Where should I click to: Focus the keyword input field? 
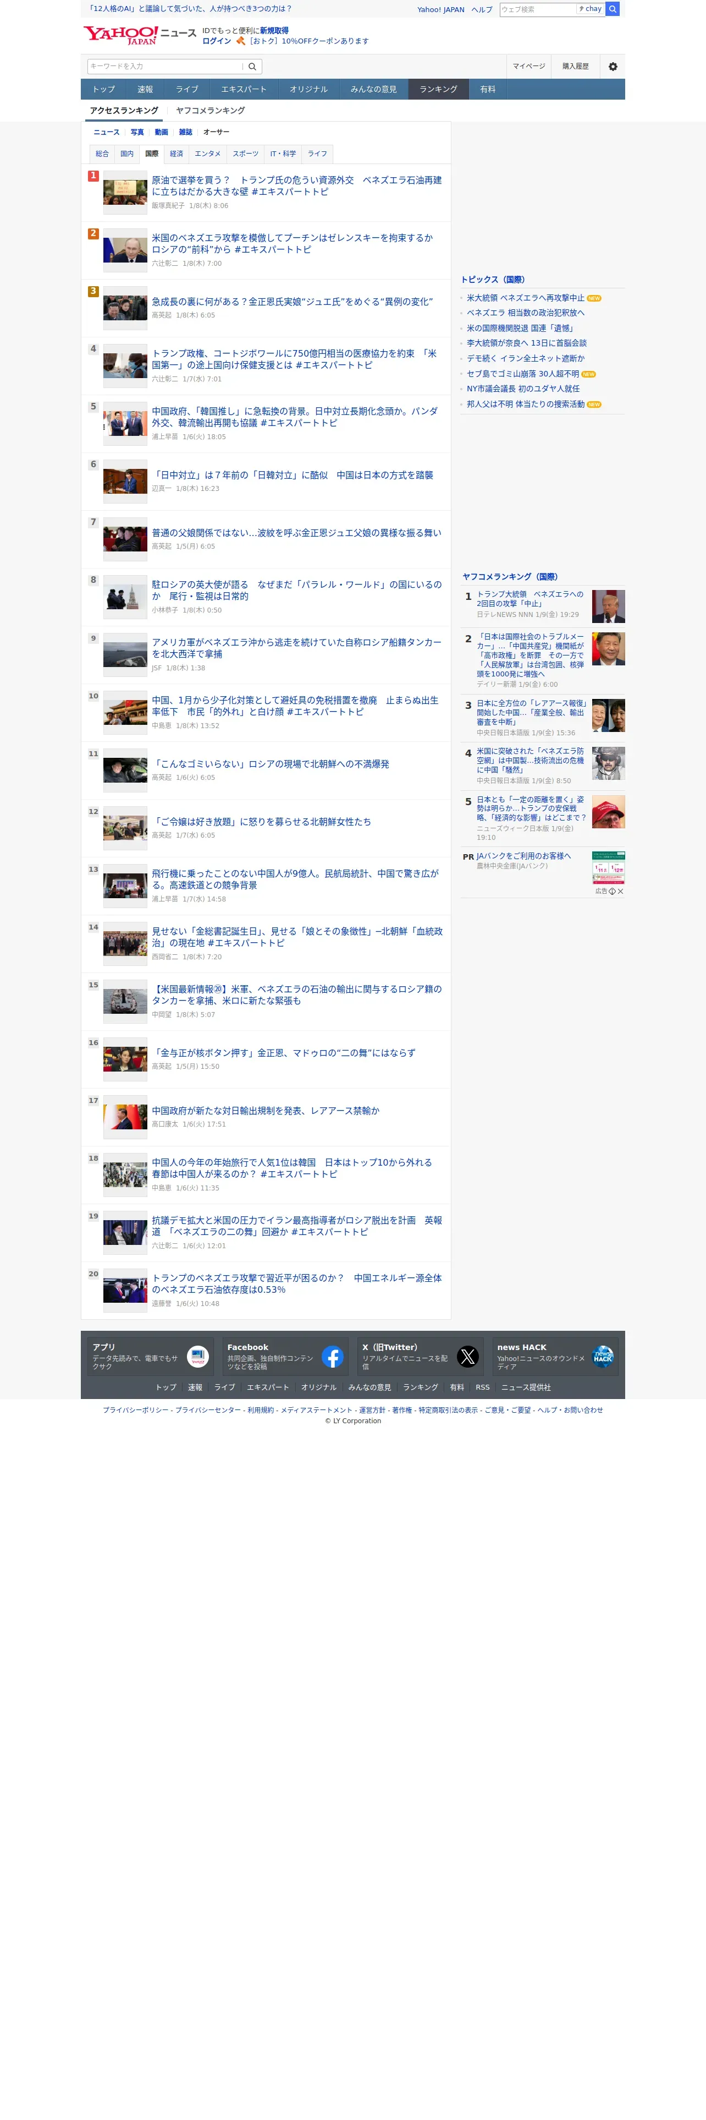164,67
